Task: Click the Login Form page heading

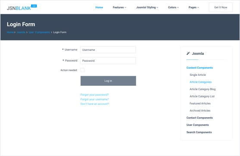Action: click(x=21, y=24)
